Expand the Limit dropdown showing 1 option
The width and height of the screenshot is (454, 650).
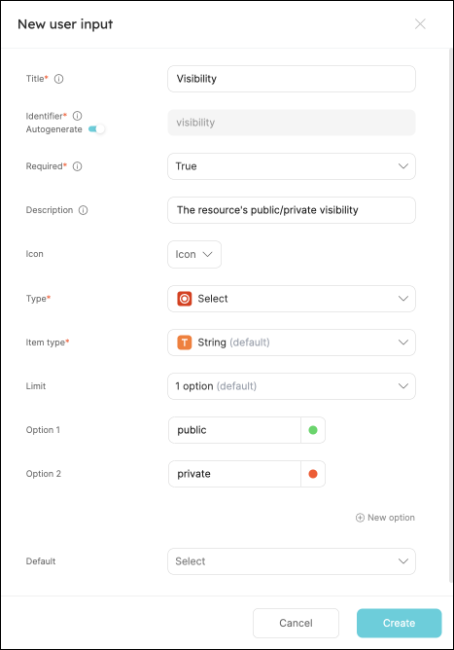click(x=292, y=386)
